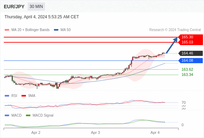Toggle the MA 20 + Bollinger Bands legend label

click(30, 30)
